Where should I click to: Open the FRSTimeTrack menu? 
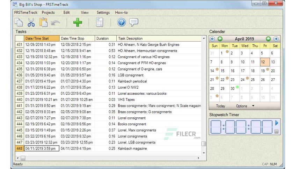(26, 13)
